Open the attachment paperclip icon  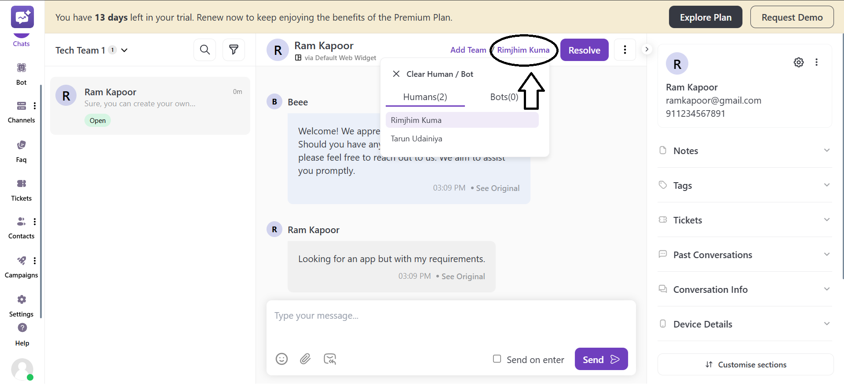[x=306, y=359]
